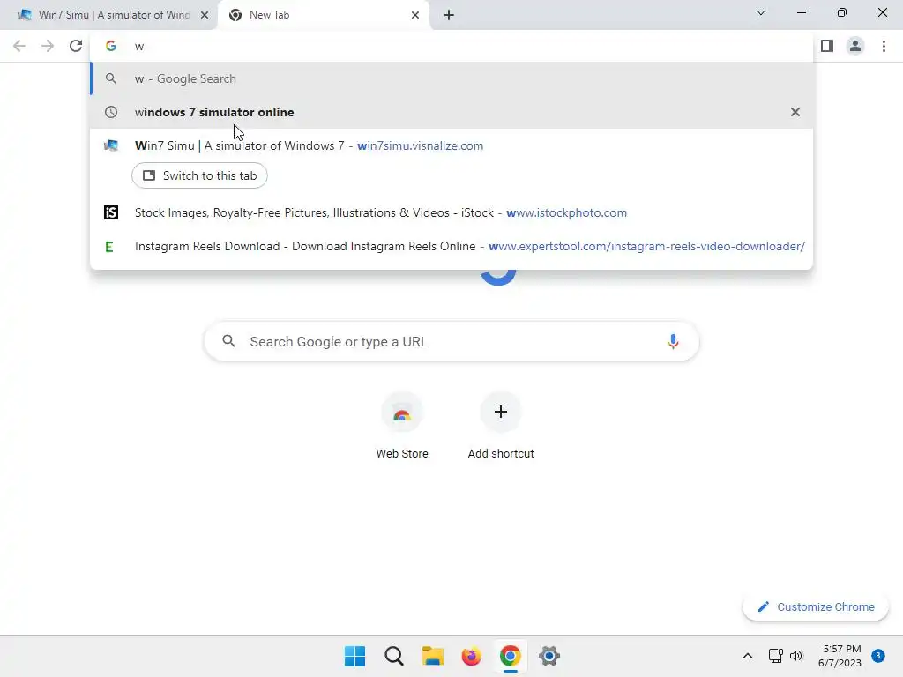Click the www.istockphoto.com URL text
This screenshot has width=903, height=677.
point(567,213)
